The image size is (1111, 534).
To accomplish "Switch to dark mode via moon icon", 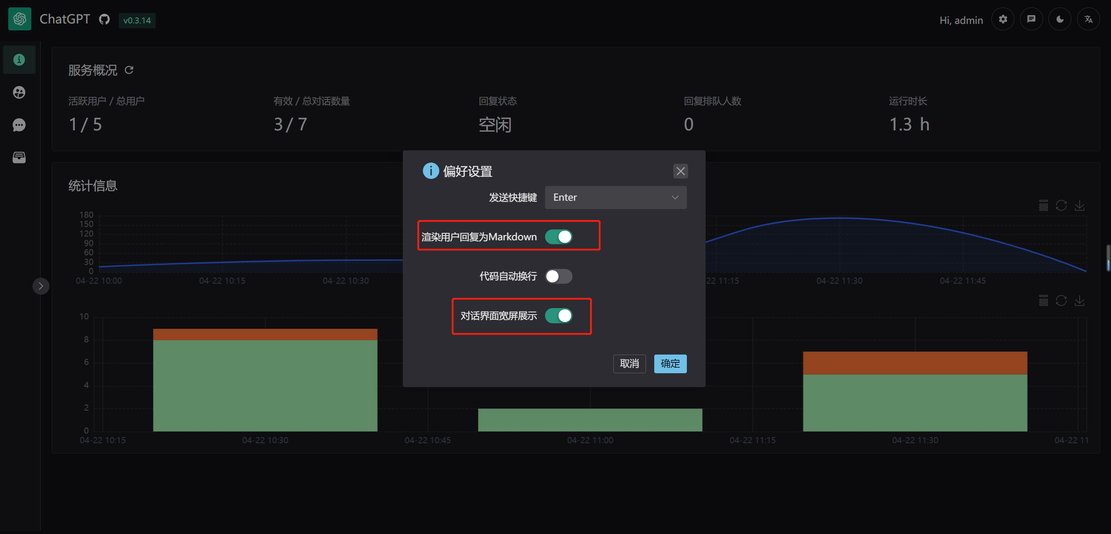I will pyautogui.click(x=1059, y=19).
